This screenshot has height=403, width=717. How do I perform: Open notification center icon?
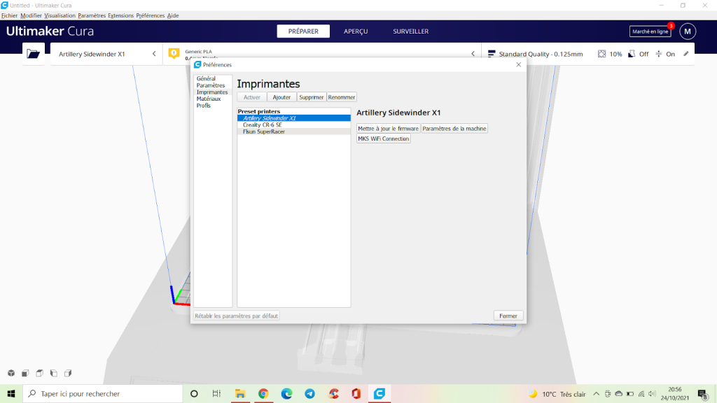coord(703,394)
